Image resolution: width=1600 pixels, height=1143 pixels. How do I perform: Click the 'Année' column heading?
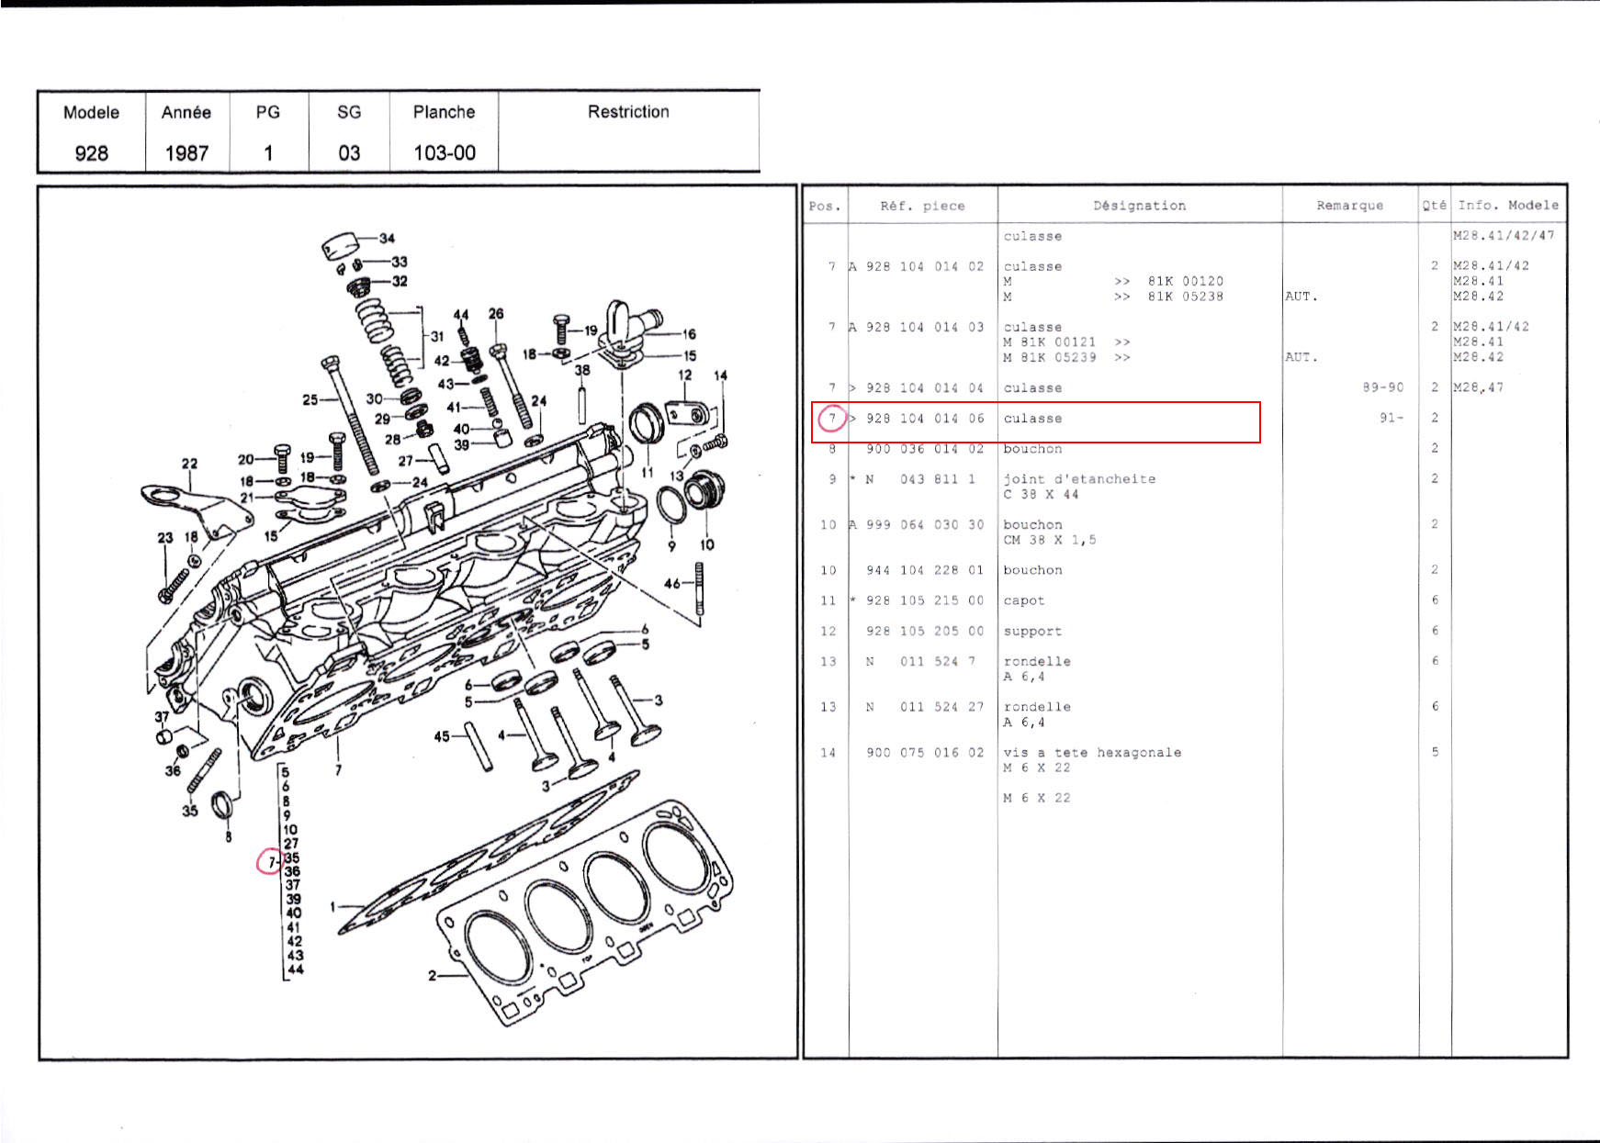pos(186,112)
